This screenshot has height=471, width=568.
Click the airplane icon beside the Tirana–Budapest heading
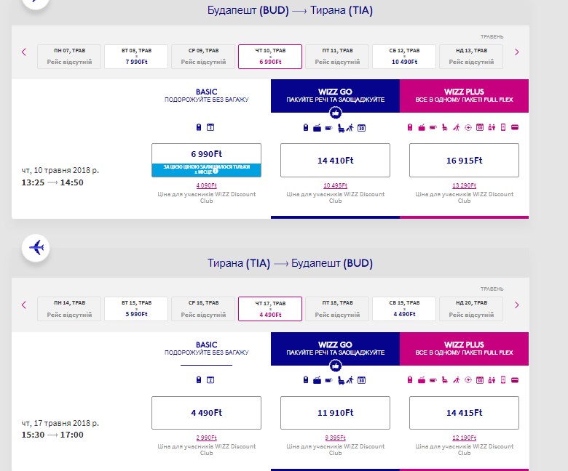pos(36,248)
